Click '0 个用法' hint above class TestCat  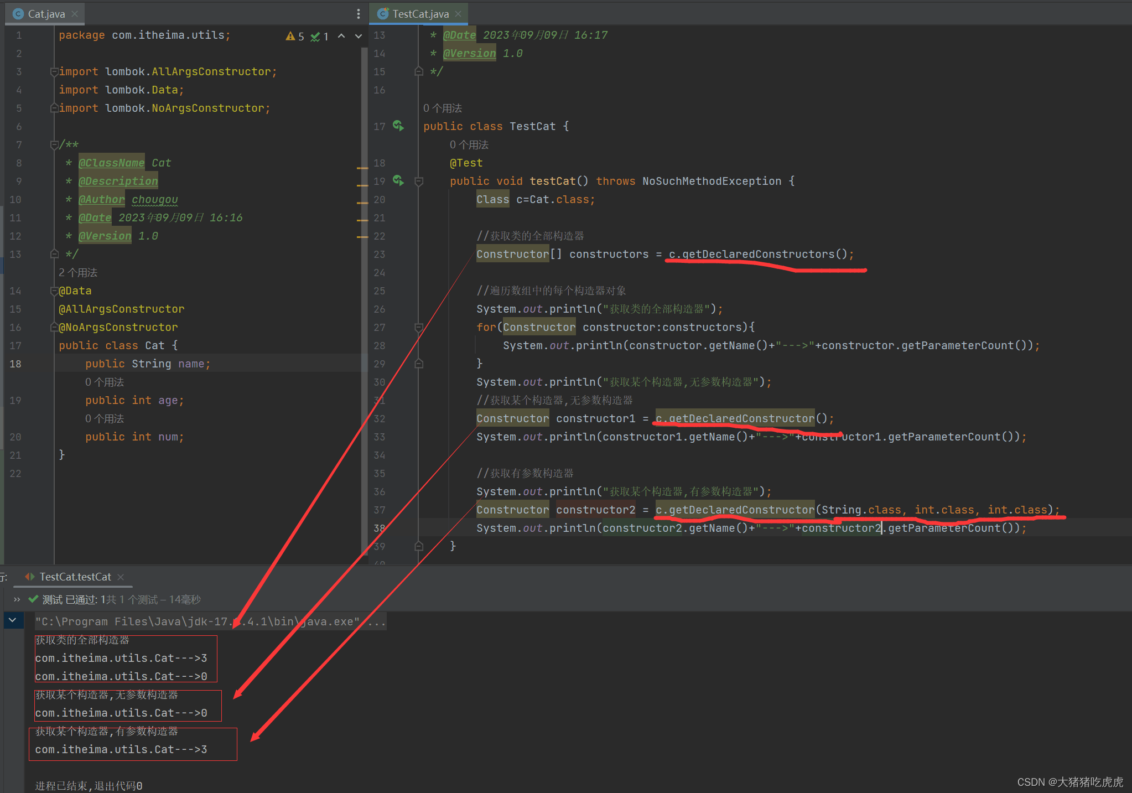443,108
